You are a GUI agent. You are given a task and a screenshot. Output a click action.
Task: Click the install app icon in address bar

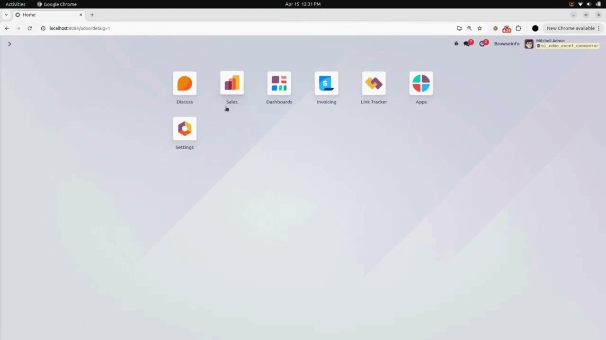click(459, 28)
